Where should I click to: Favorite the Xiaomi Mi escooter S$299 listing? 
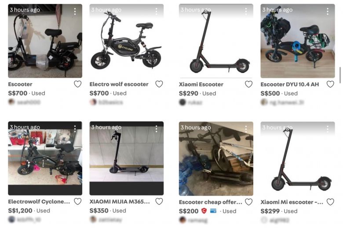point(330,202)
